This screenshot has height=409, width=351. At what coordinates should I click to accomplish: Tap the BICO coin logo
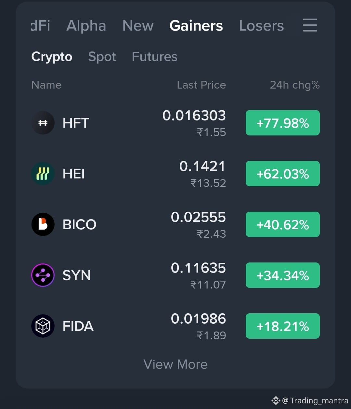[x=43, y=224]
